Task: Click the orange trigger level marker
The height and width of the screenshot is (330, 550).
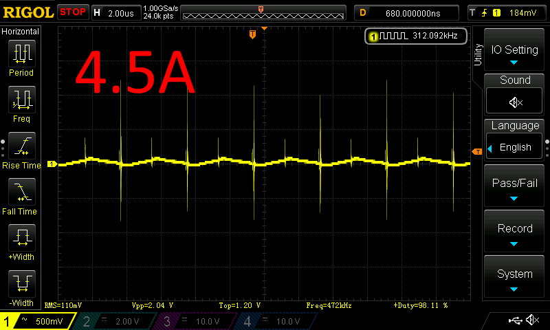Action: point(477,151)
